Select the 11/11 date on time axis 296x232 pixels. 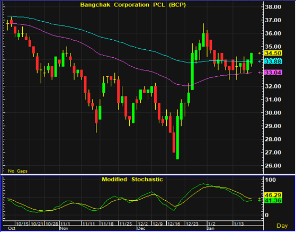tap(88, 224)
